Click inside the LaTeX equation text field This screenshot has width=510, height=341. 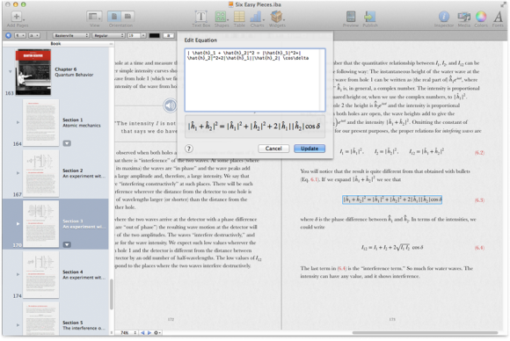(x=255, y=80)
